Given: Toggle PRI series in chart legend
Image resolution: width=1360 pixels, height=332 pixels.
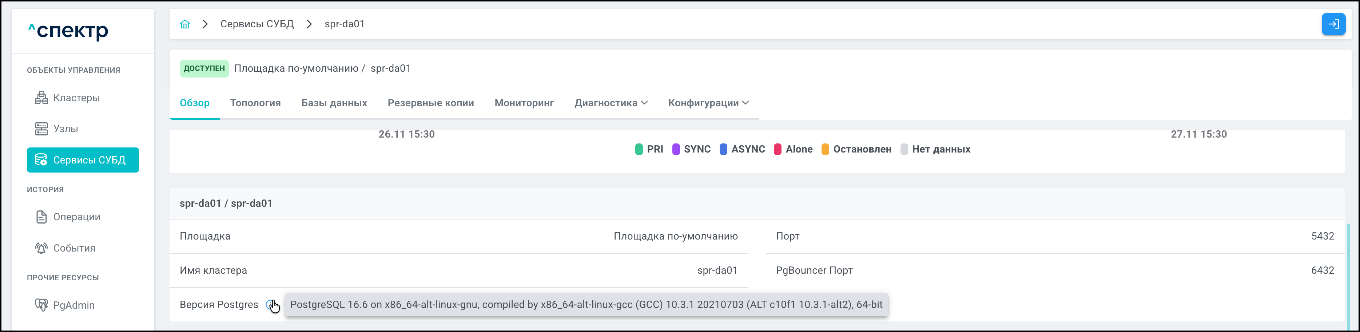Looking at the screenshot, I should (x=649, y=149).
